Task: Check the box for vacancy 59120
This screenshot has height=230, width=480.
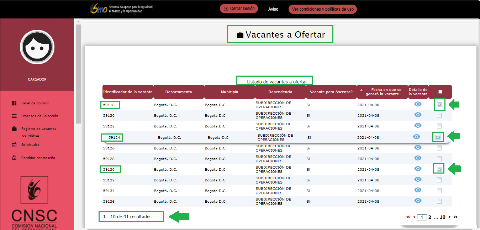Action: click(x=439, y=115)
